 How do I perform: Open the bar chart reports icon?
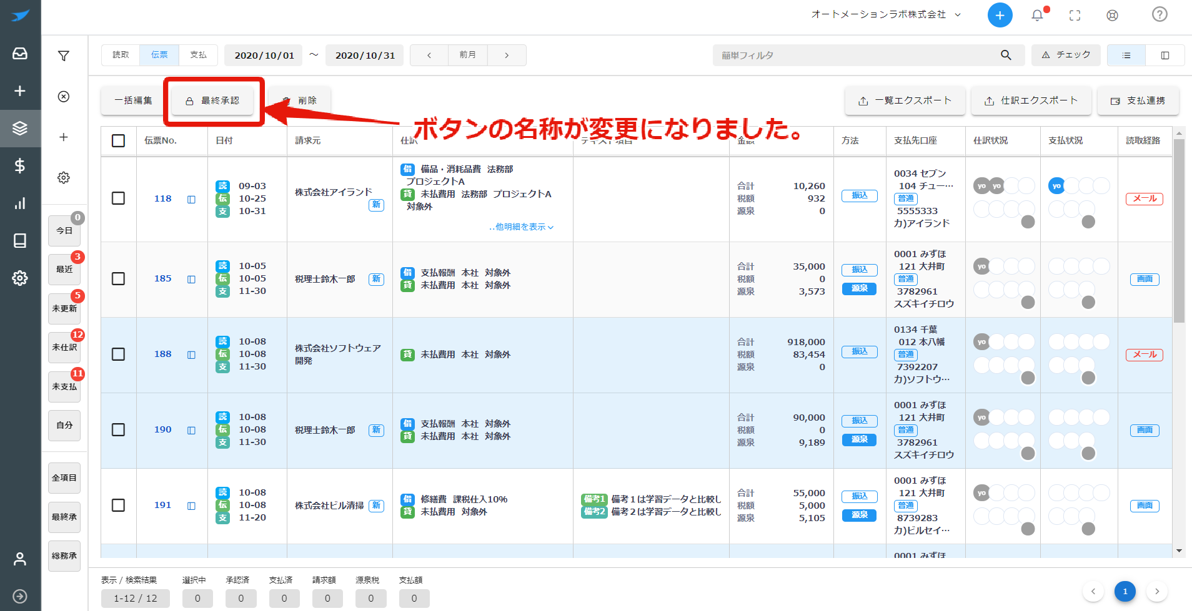(x=20, y=203)
